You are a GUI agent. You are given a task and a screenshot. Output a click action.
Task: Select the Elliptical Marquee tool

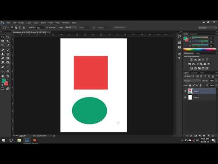click(x=3, y=37)
